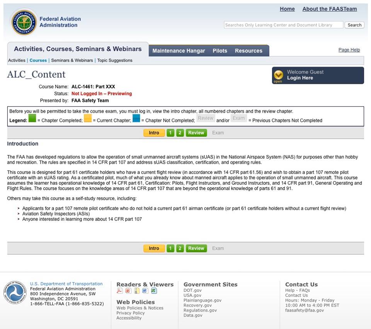The height and width of the screenshot is (329, 371).
Task: Focus the Learning Center search field
Action: pyautogui.click(x=283, y=25)
